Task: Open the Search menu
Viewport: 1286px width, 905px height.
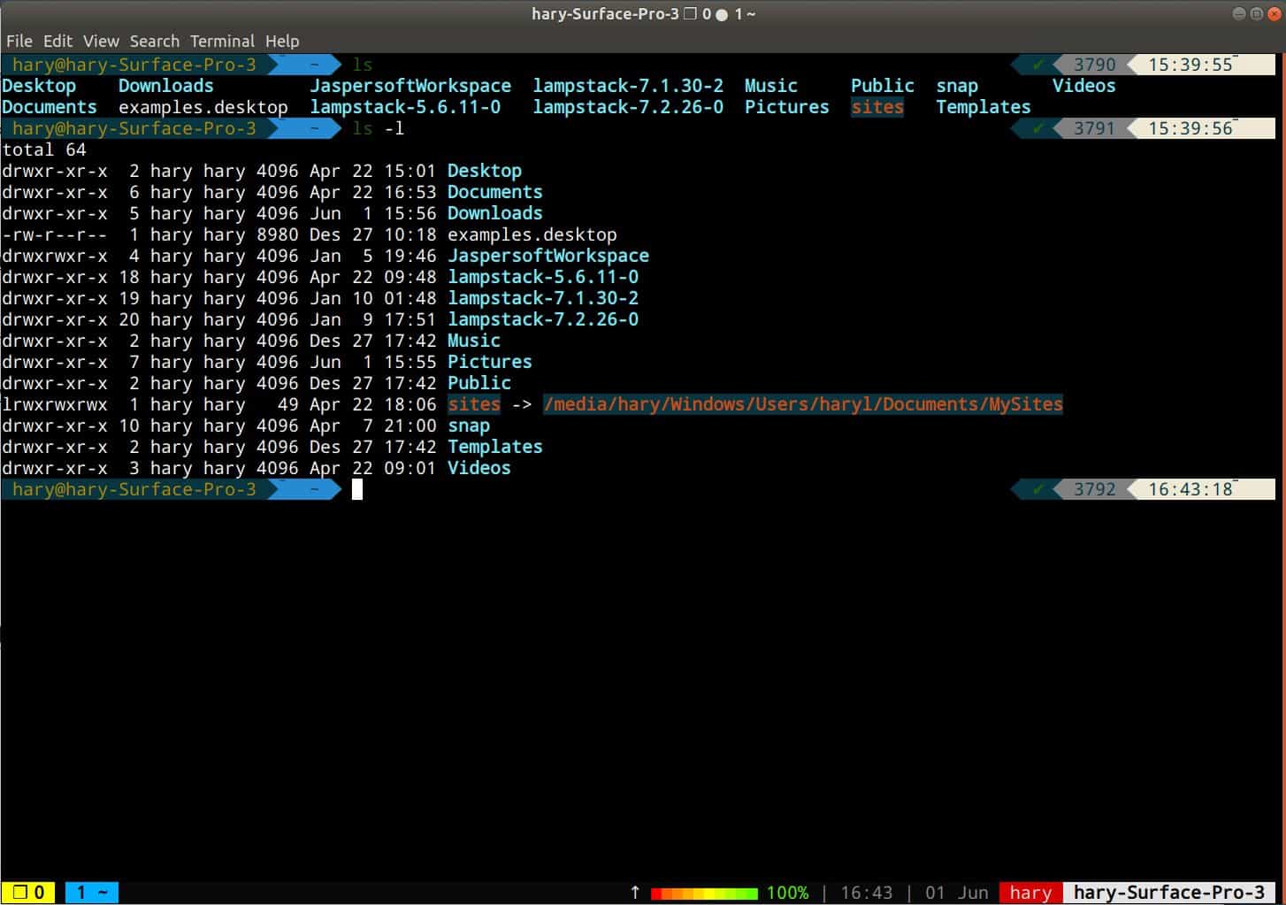Action: tap(155, 41)
